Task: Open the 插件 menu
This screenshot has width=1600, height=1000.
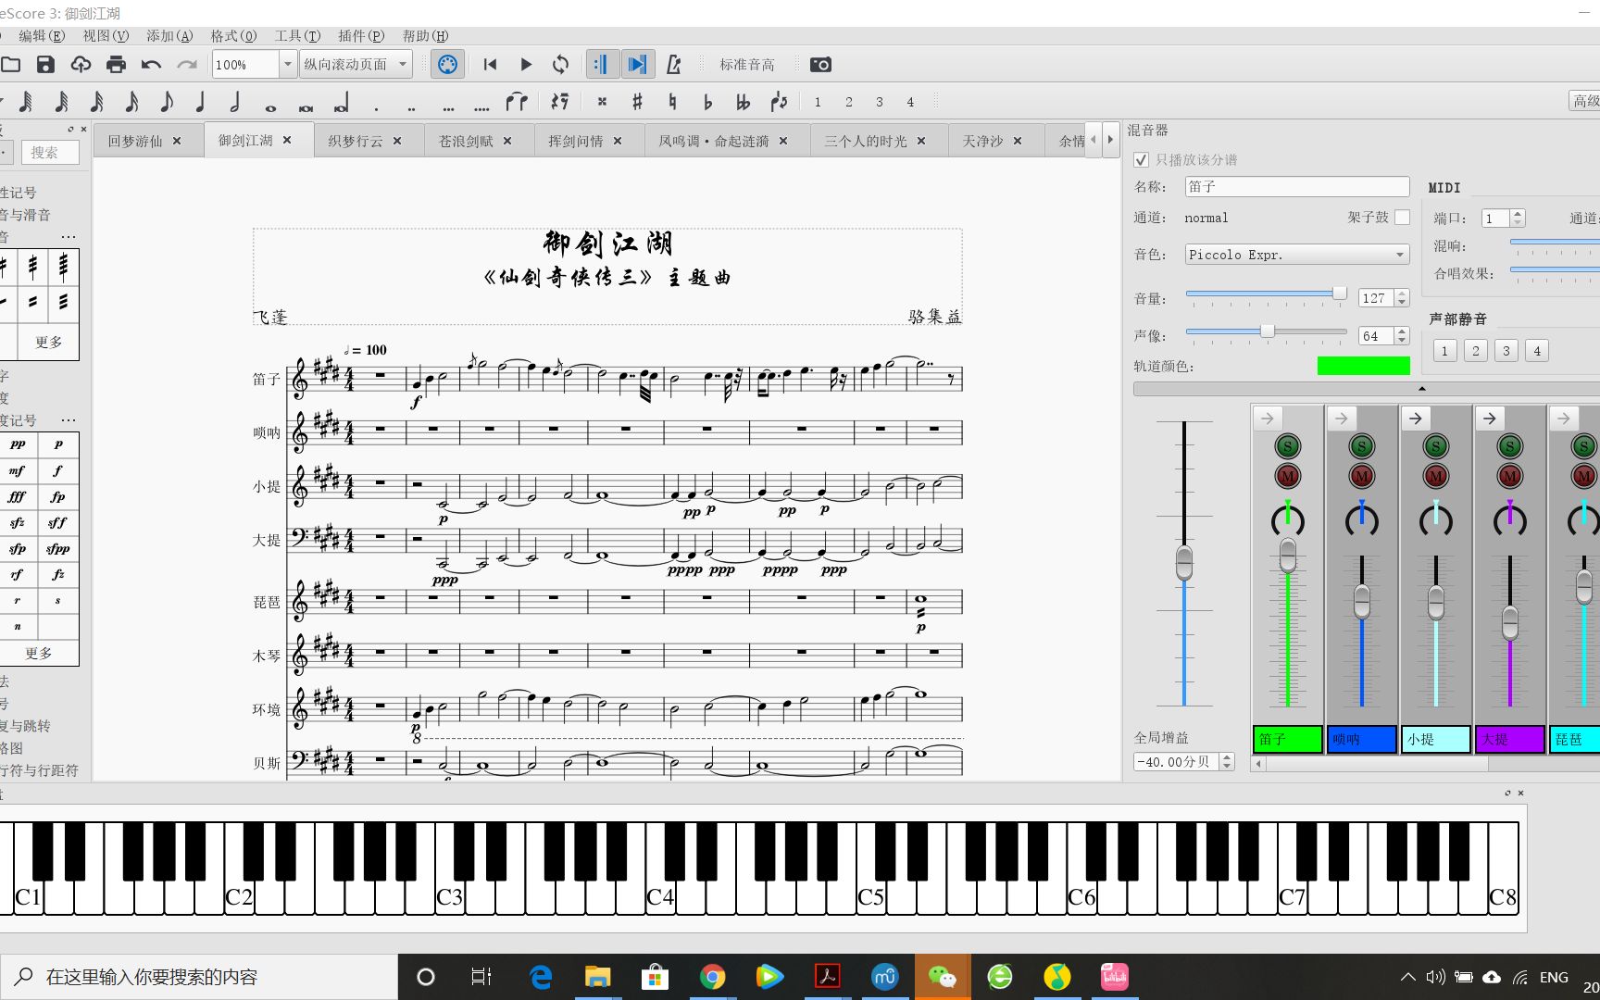Action: (x=361, y=35)
